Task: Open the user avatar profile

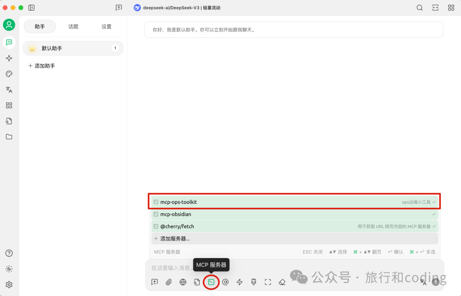Action: [x=9, y=25]
